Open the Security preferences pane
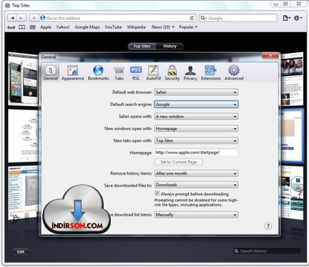309x267 pixels. coord(172,73)
